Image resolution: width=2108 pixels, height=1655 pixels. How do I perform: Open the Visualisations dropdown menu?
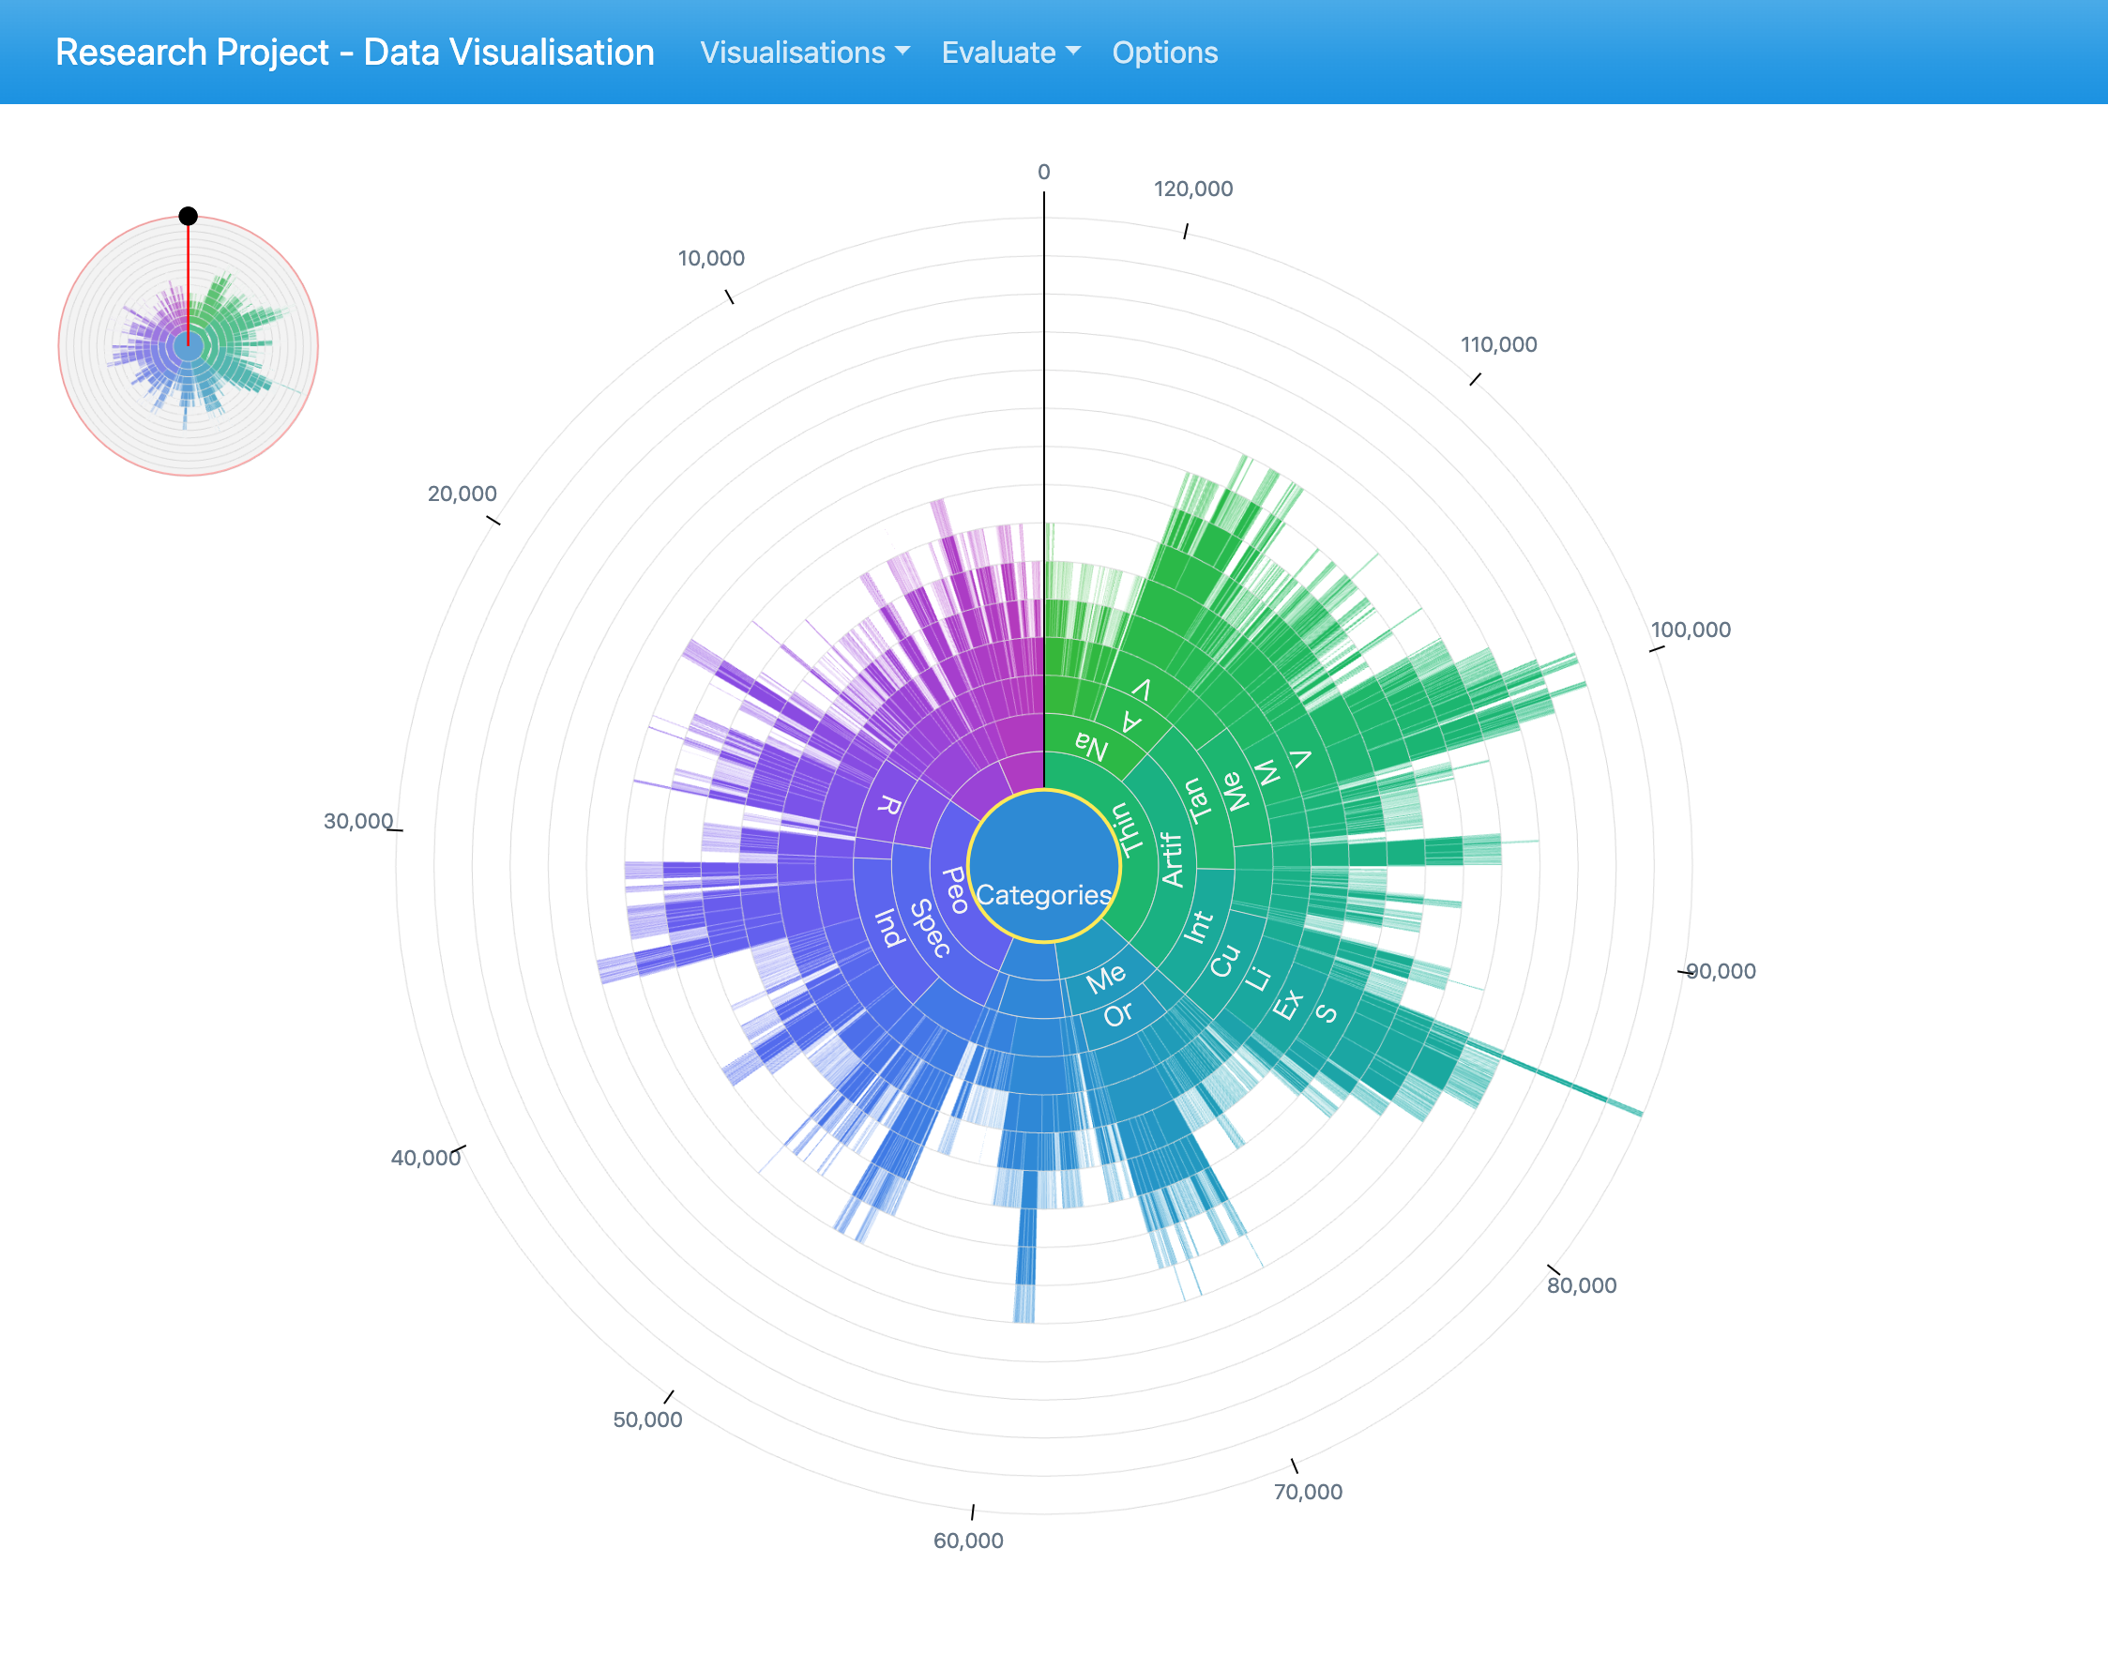804,53
